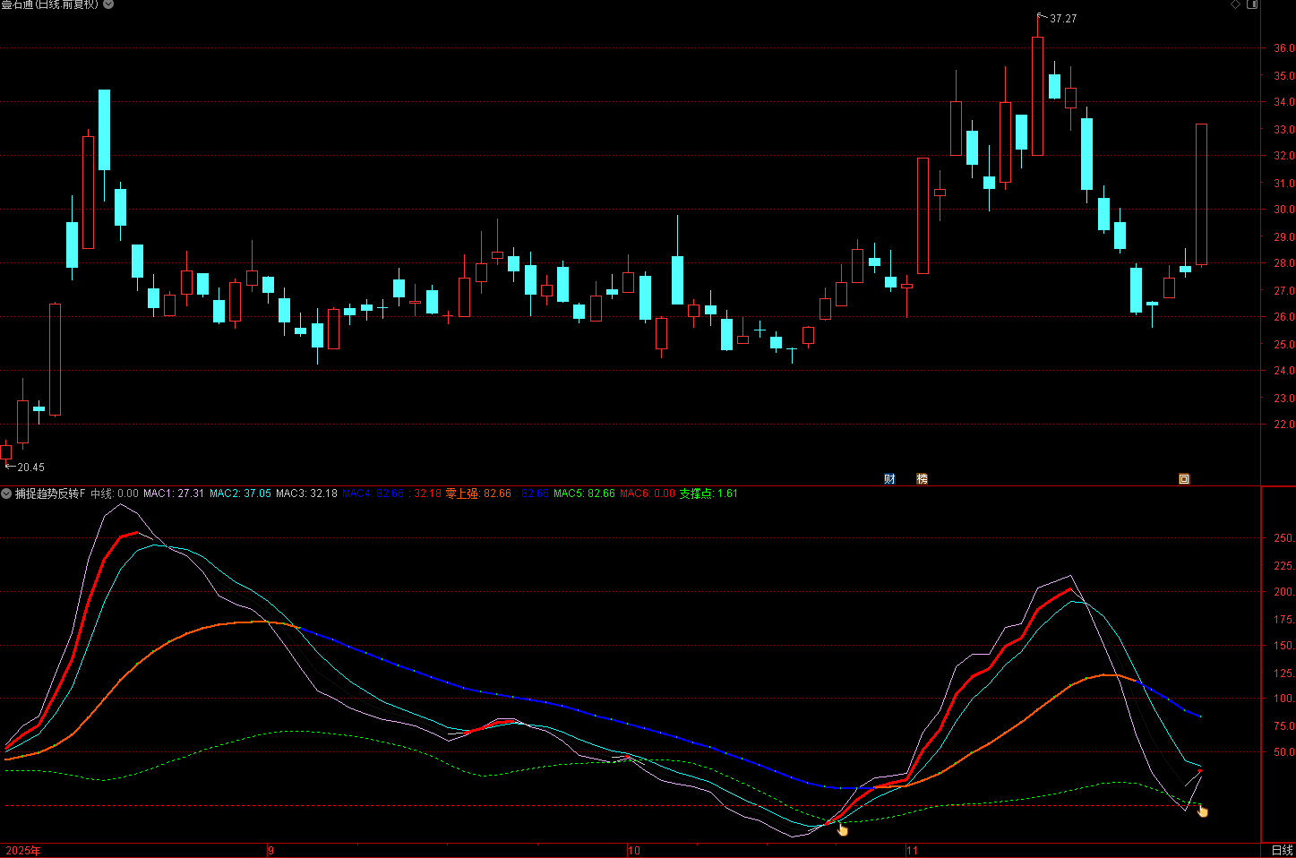This screenshot has width=1296, height=858.
Task: Click the 2025年 label on time axis
Action: [x=23, y=851]
